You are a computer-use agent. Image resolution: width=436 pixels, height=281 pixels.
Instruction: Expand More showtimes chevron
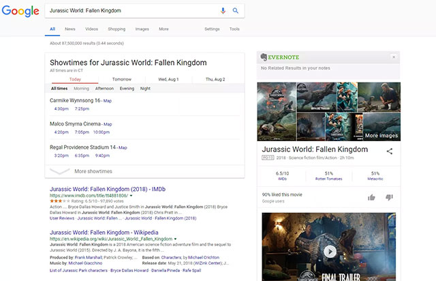60,171
